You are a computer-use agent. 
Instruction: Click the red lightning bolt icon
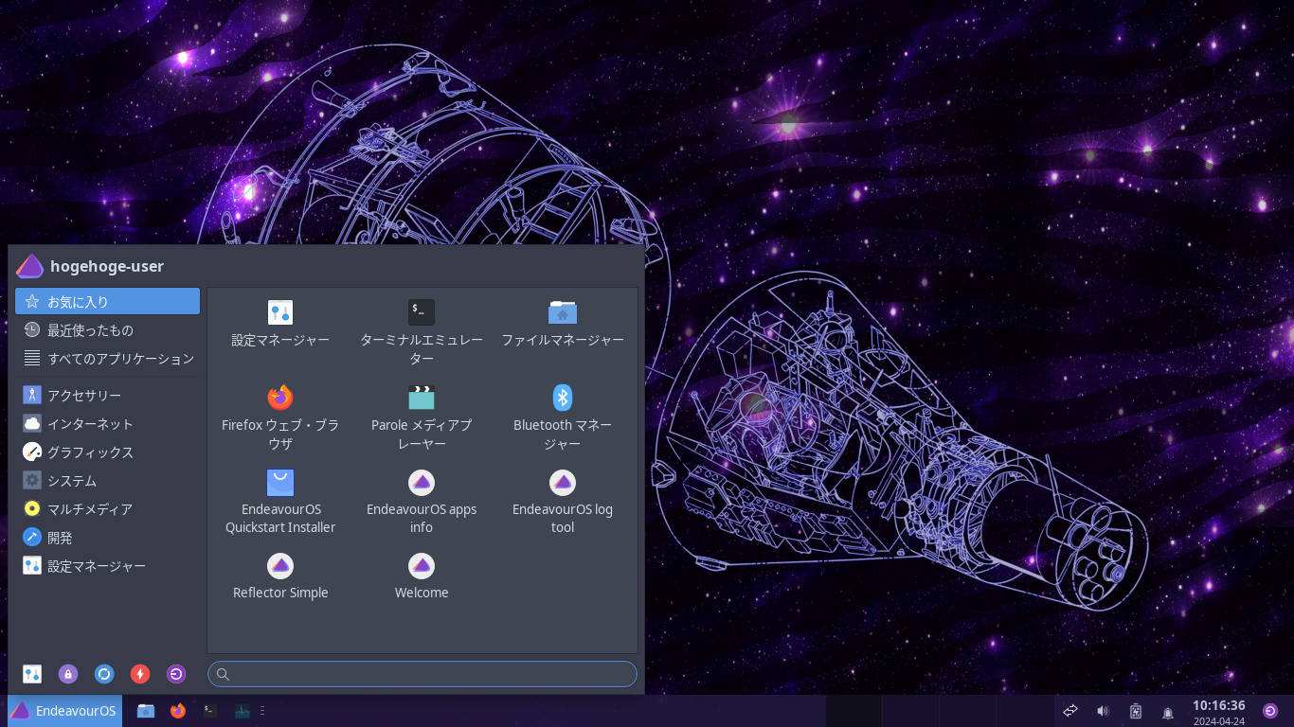click(140, 674)
